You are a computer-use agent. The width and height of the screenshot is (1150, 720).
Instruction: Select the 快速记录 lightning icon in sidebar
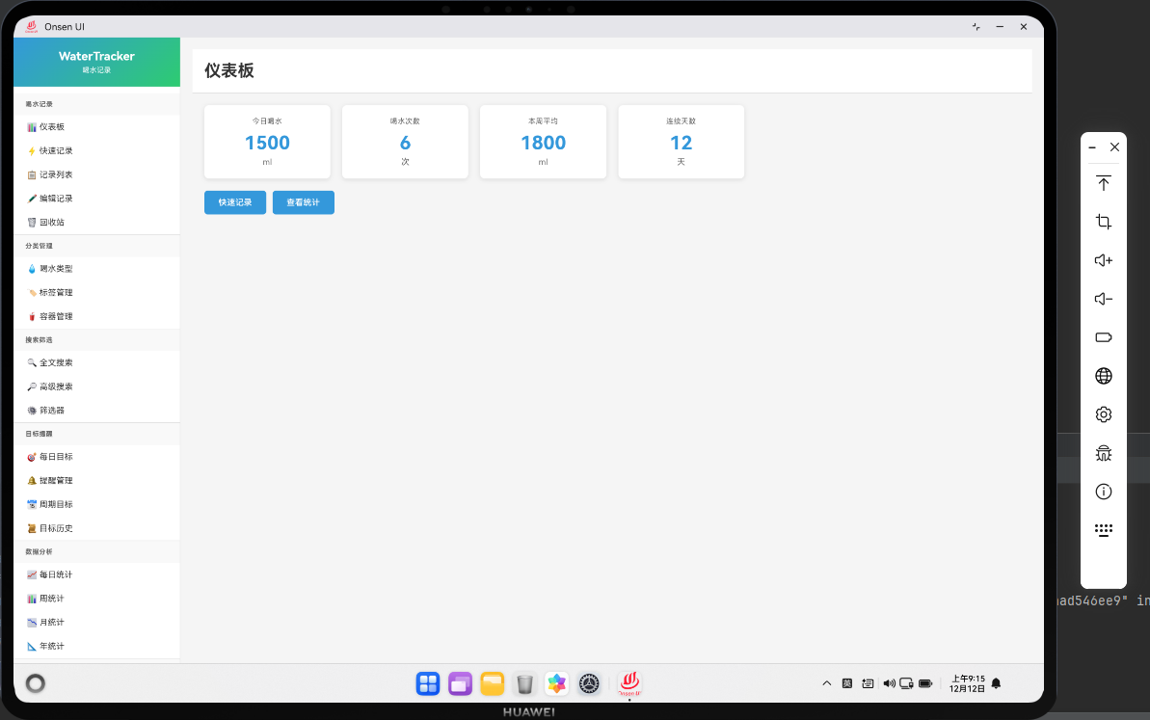point(32,150)
